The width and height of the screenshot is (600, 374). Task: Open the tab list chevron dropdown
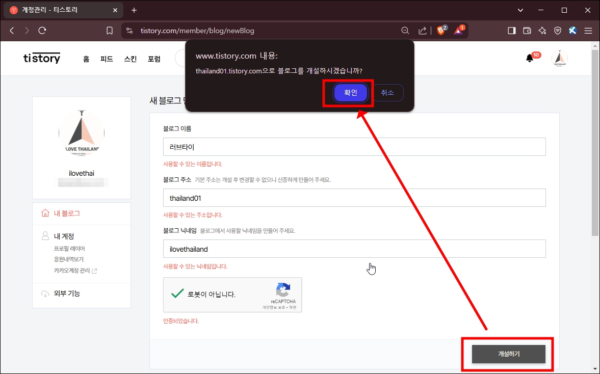pos(520,10)
